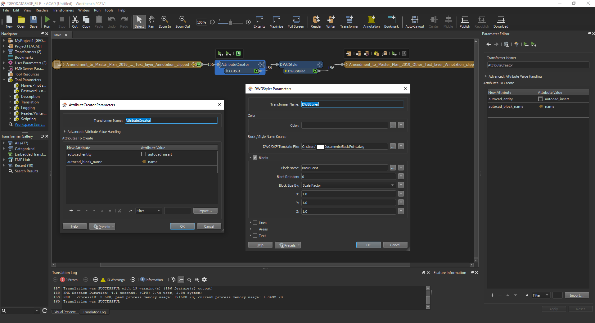Click the Extents view icon
Screen dimensions: 595x323
click(x=259, y=20)
